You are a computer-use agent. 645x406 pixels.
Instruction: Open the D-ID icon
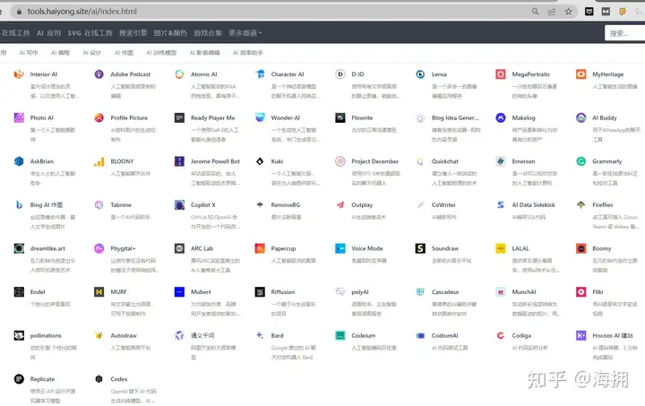tap(340, 74)
